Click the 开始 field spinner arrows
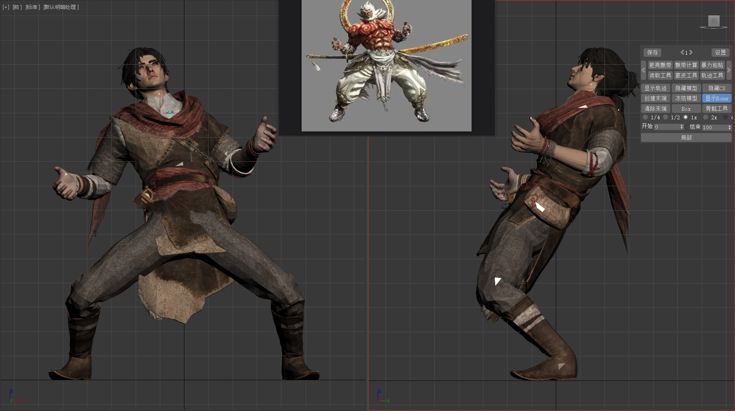This screenshot has height=411, width=735. [x=682, y=127]
